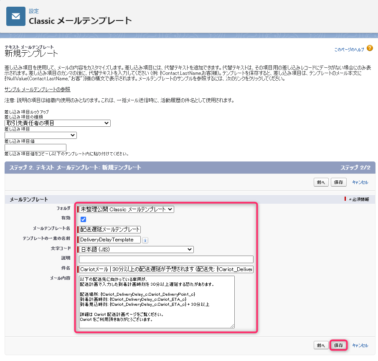The width and height of the screenshot is (378, 361).
Task: Open the empty 差し込み項目 dropdown
Action: (x=41, y=135)
